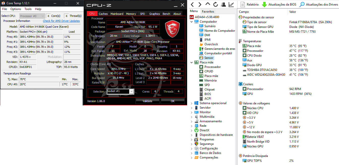
Task: Select SPD item in AIDA64 tree
Action: pos(204,85)
